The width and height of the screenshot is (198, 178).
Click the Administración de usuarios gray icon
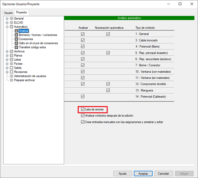click(x=12, y=76)
